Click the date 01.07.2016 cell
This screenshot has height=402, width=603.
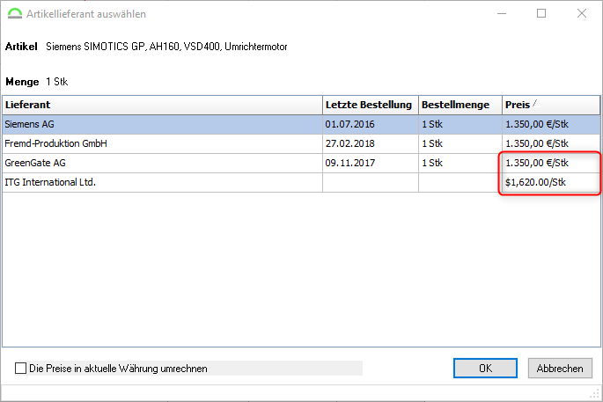point(371,125)
